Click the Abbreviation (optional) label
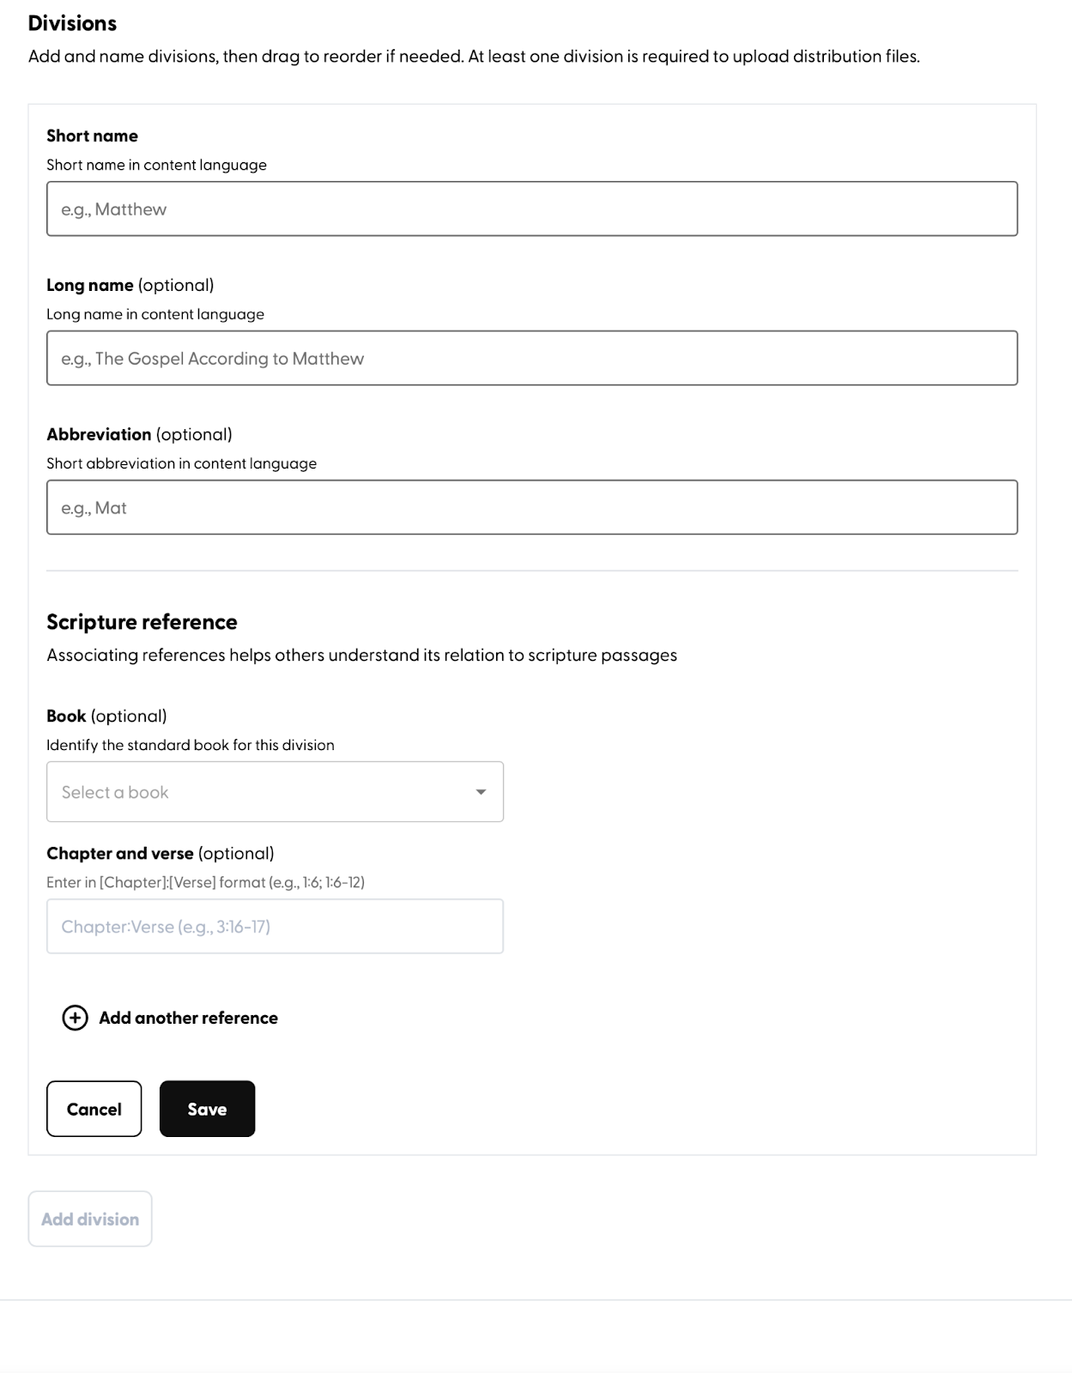Image resolution: width=1072 pixels, height=1373 pixels. click(139, 434)
